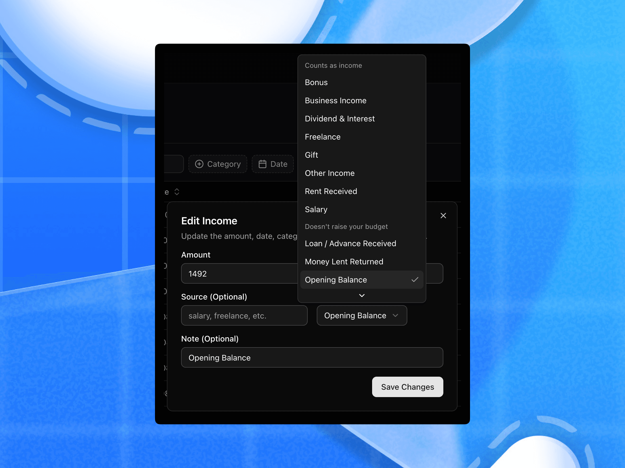Open the Date filter button
This screenshot has height=468, width=625.
point(272,164)
